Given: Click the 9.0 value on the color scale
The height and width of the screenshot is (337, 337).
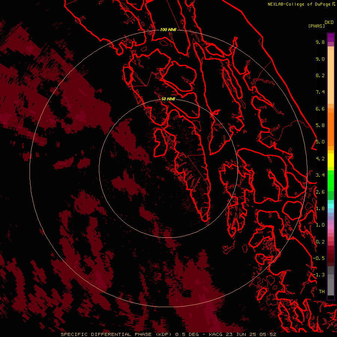Looking at the screenshot, I should click(320, 59).
